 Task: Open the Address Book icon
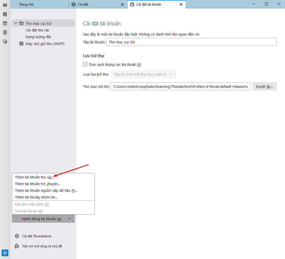[x=5, y=14]
